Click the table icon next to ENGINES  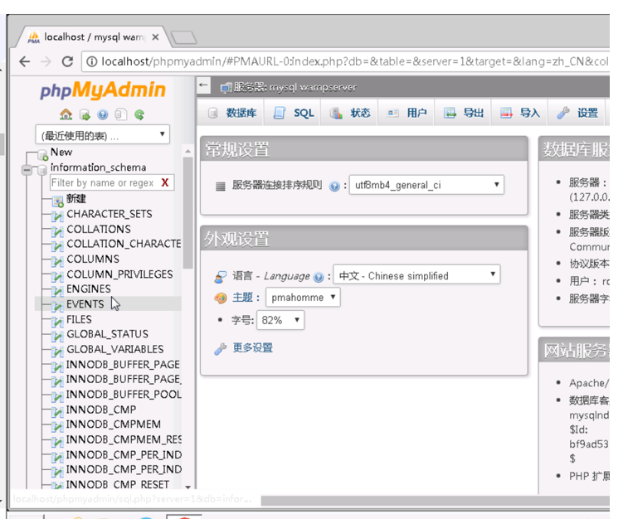point(57,291)
